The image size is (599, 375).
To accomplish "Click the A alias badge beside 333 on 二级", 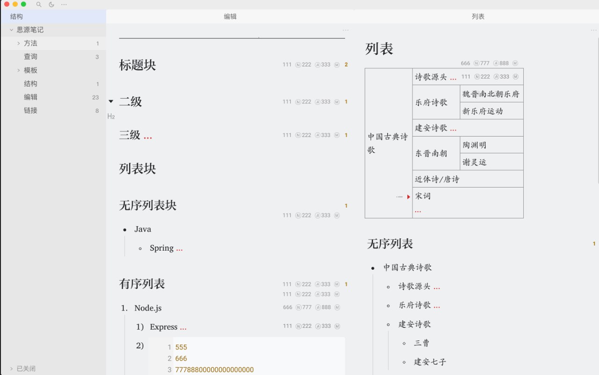I will point(317,101).
